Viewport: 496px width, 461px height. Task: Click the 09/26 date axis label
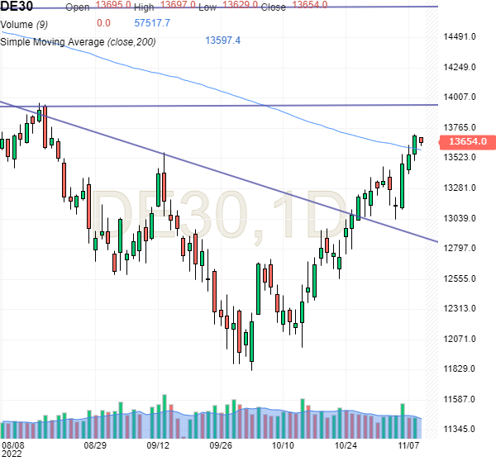(221, 445)
